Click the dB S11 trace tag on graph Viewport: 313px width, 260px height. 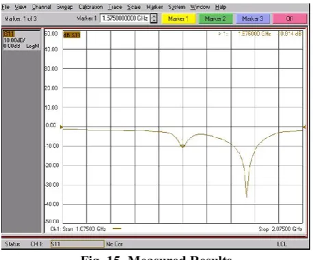(x=72, y=35)
